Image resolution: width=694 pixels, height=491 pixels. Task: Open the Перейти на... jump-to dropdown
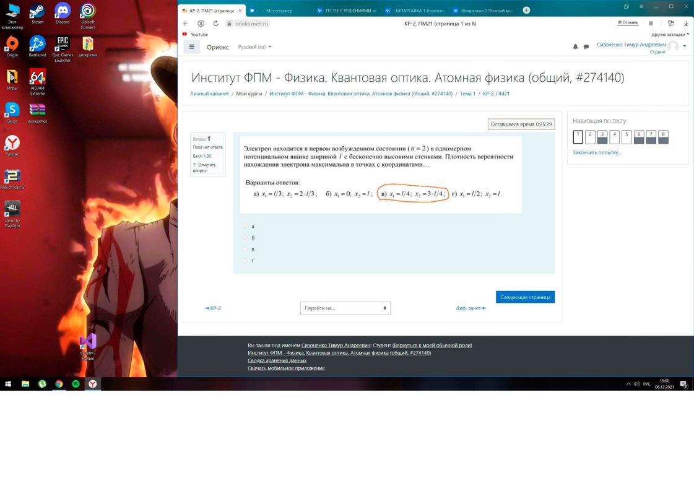(x=345, y=308)
